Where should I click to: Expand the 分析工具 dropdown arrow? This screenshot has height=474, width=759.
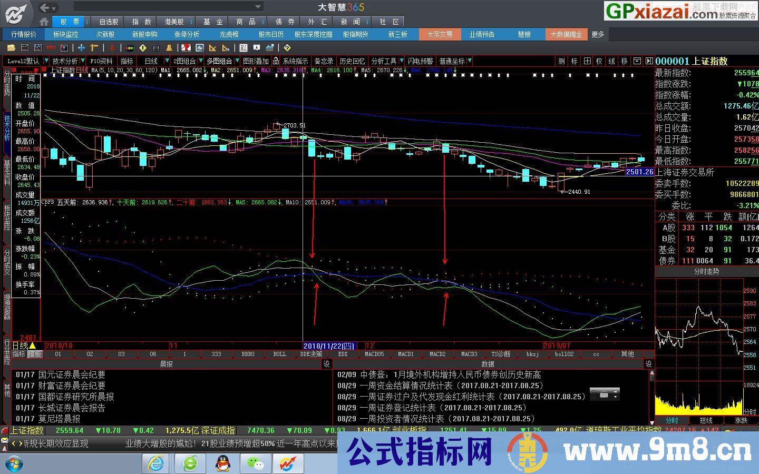[x=402, y=61]
